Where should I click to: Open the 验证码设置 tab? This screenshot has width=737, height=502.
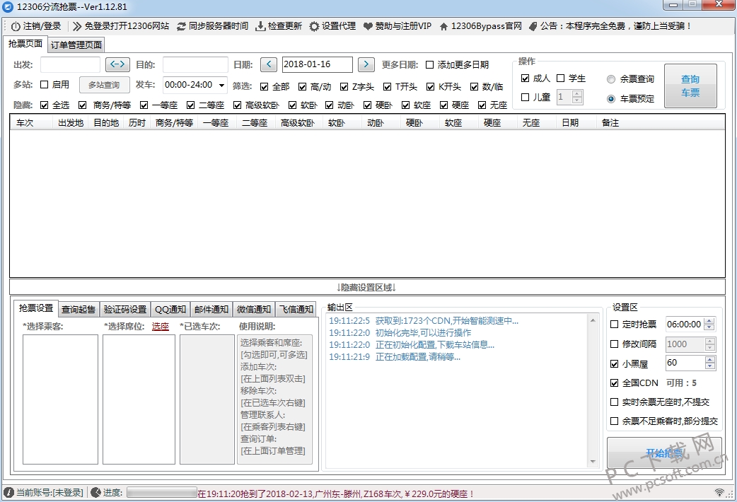pos(124,309)
